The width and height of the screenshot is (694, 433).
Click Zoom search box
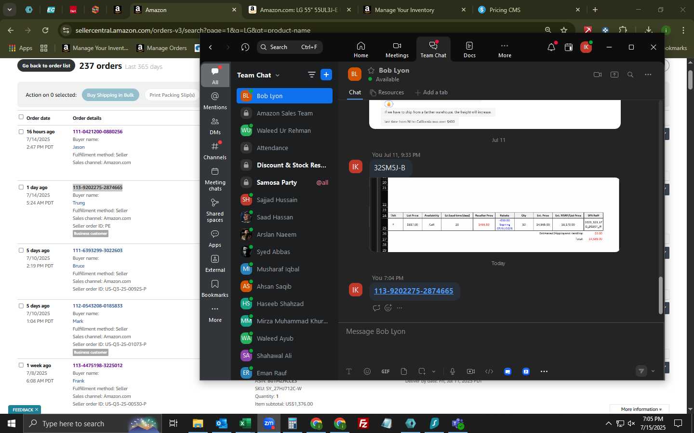tap(289, 47)
